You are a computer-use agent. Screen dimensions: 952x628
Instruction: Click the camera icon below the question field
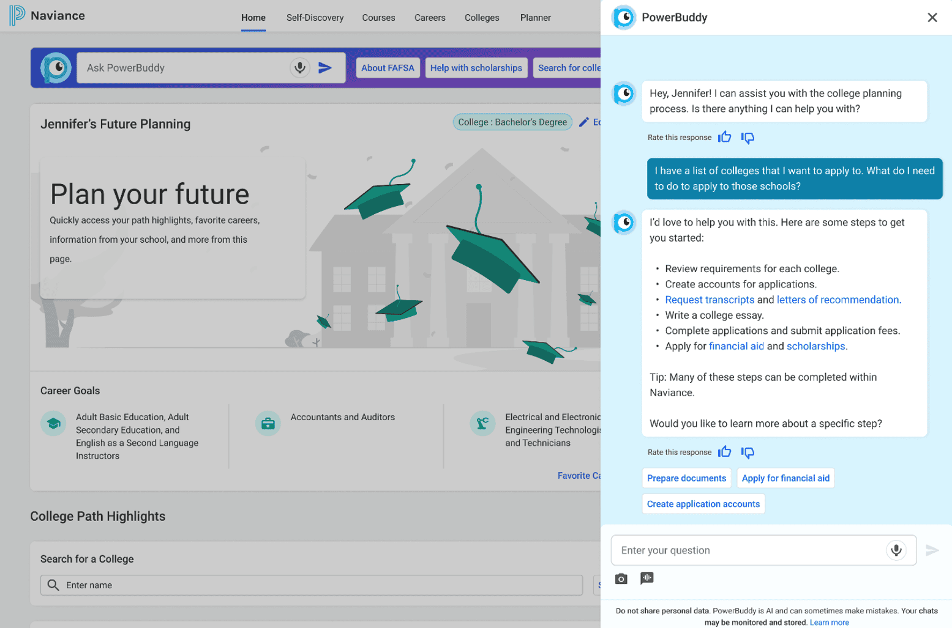(621, 578)
